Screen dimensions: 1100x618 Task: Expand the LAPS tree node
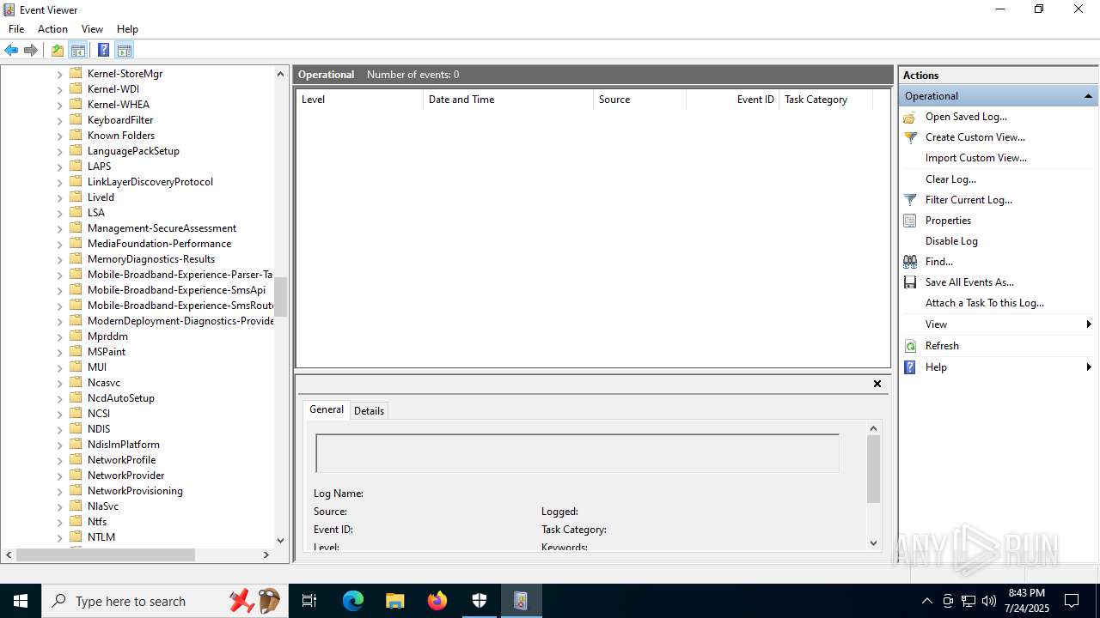pos(60,167)
